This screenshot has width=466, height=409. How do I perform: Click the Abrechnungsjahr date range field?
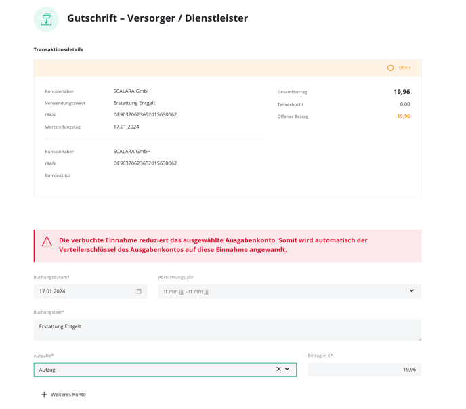tap(290, 291)
